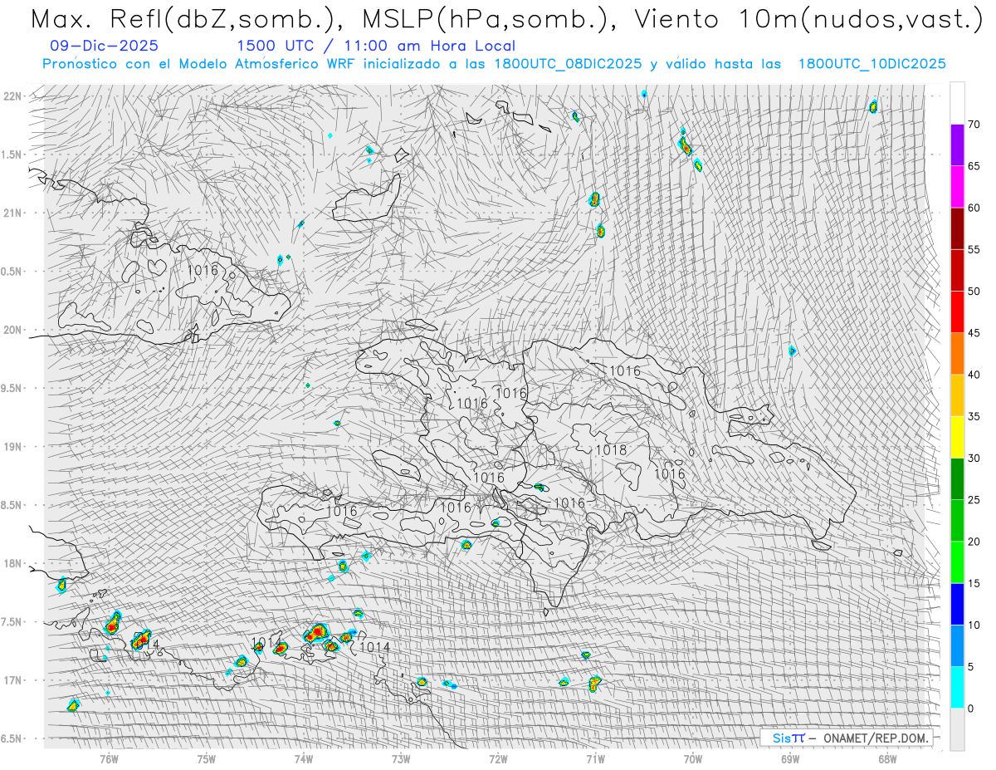The width and height of the screenshot is (996, 770).
Task: Click the '30' colorbar scale label
Action: click(974, 459)
